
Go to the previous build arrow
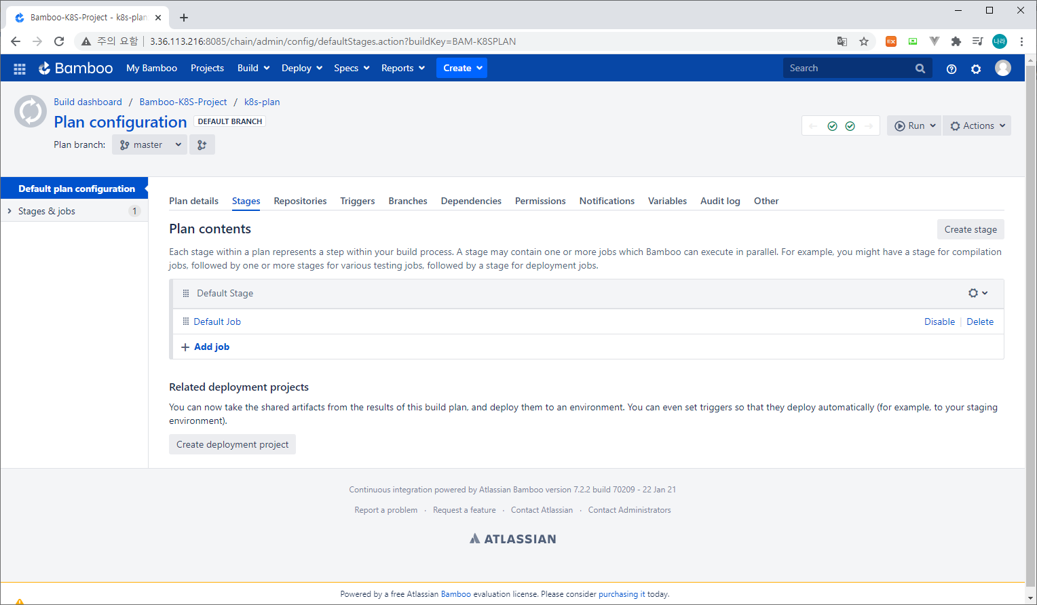point(813,126)
